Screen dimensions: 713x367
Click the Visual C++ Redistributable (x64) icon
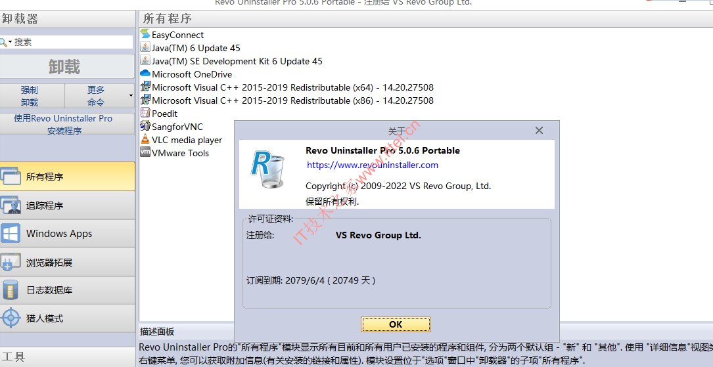pyautogui.click(x=145, y=87)
